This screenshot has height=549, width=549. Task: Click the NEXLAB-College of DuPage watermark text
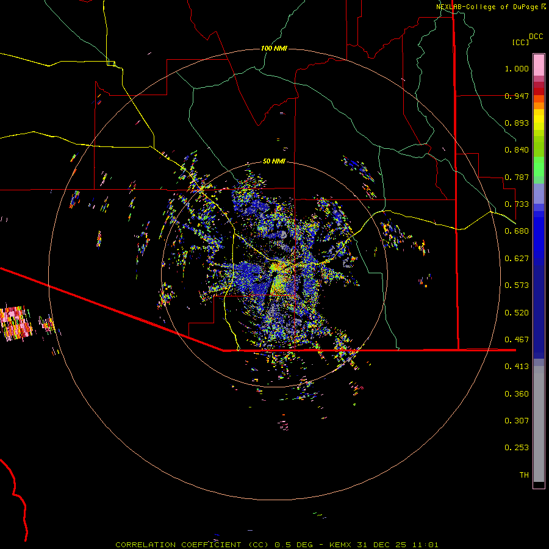click(x=487, y=7)
